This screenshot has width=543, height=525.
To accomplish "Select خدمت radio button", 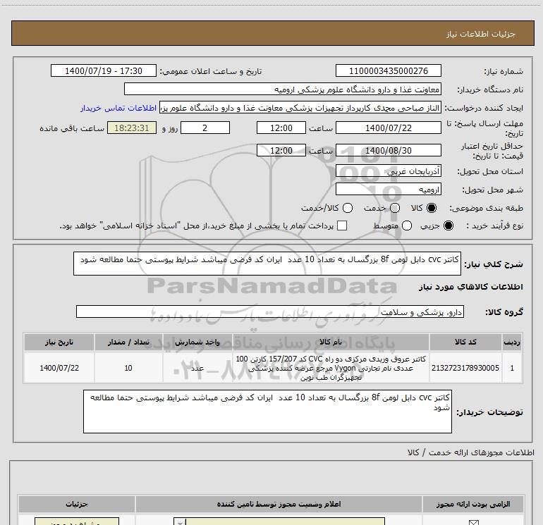I will pos(395,208).
